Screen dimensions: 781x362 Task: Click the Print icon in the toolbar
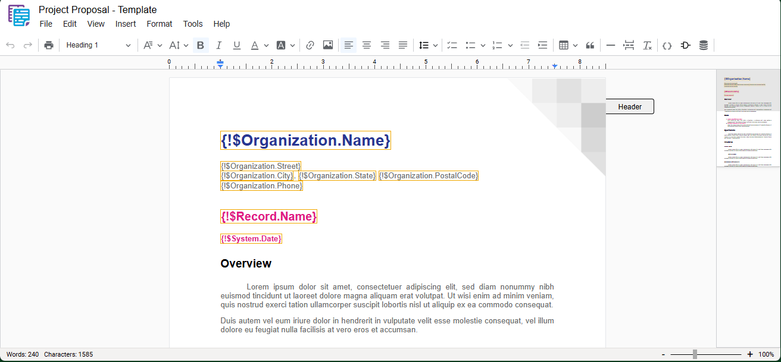click(x=49, y=45)
